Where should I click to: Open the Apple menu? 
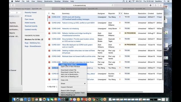coord(12,1)
